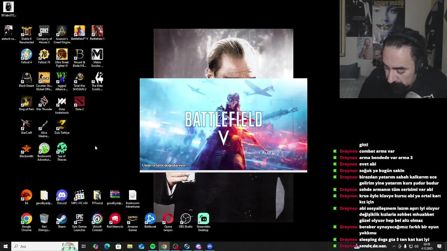This screenshot has height=251, width=447.
Task: Open Task View from the taskbar
Action: [x=84, y=246]
